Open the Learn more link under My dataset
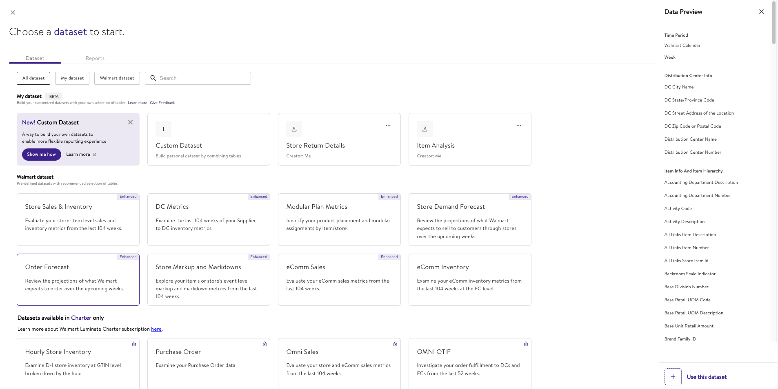 [x=138, y=103]
